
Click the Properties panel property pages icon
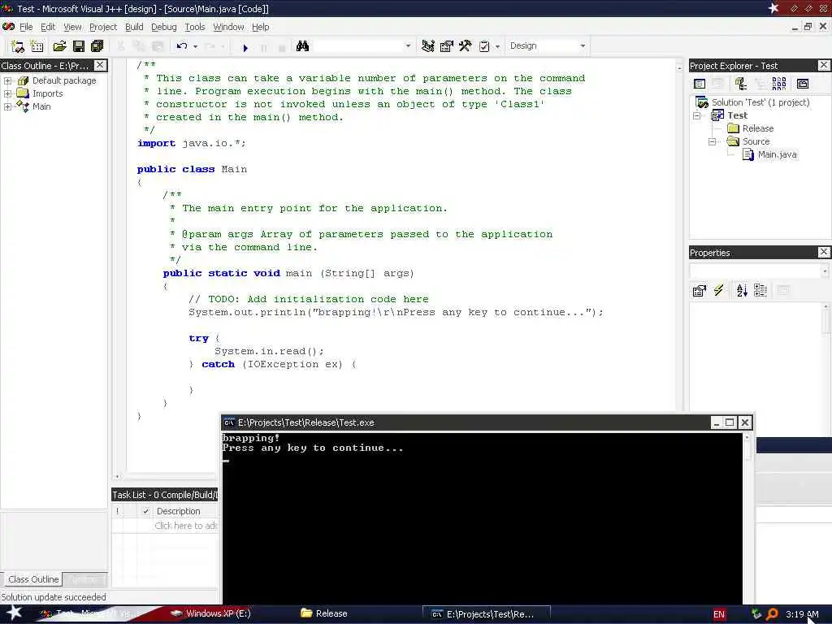point(700,290)
